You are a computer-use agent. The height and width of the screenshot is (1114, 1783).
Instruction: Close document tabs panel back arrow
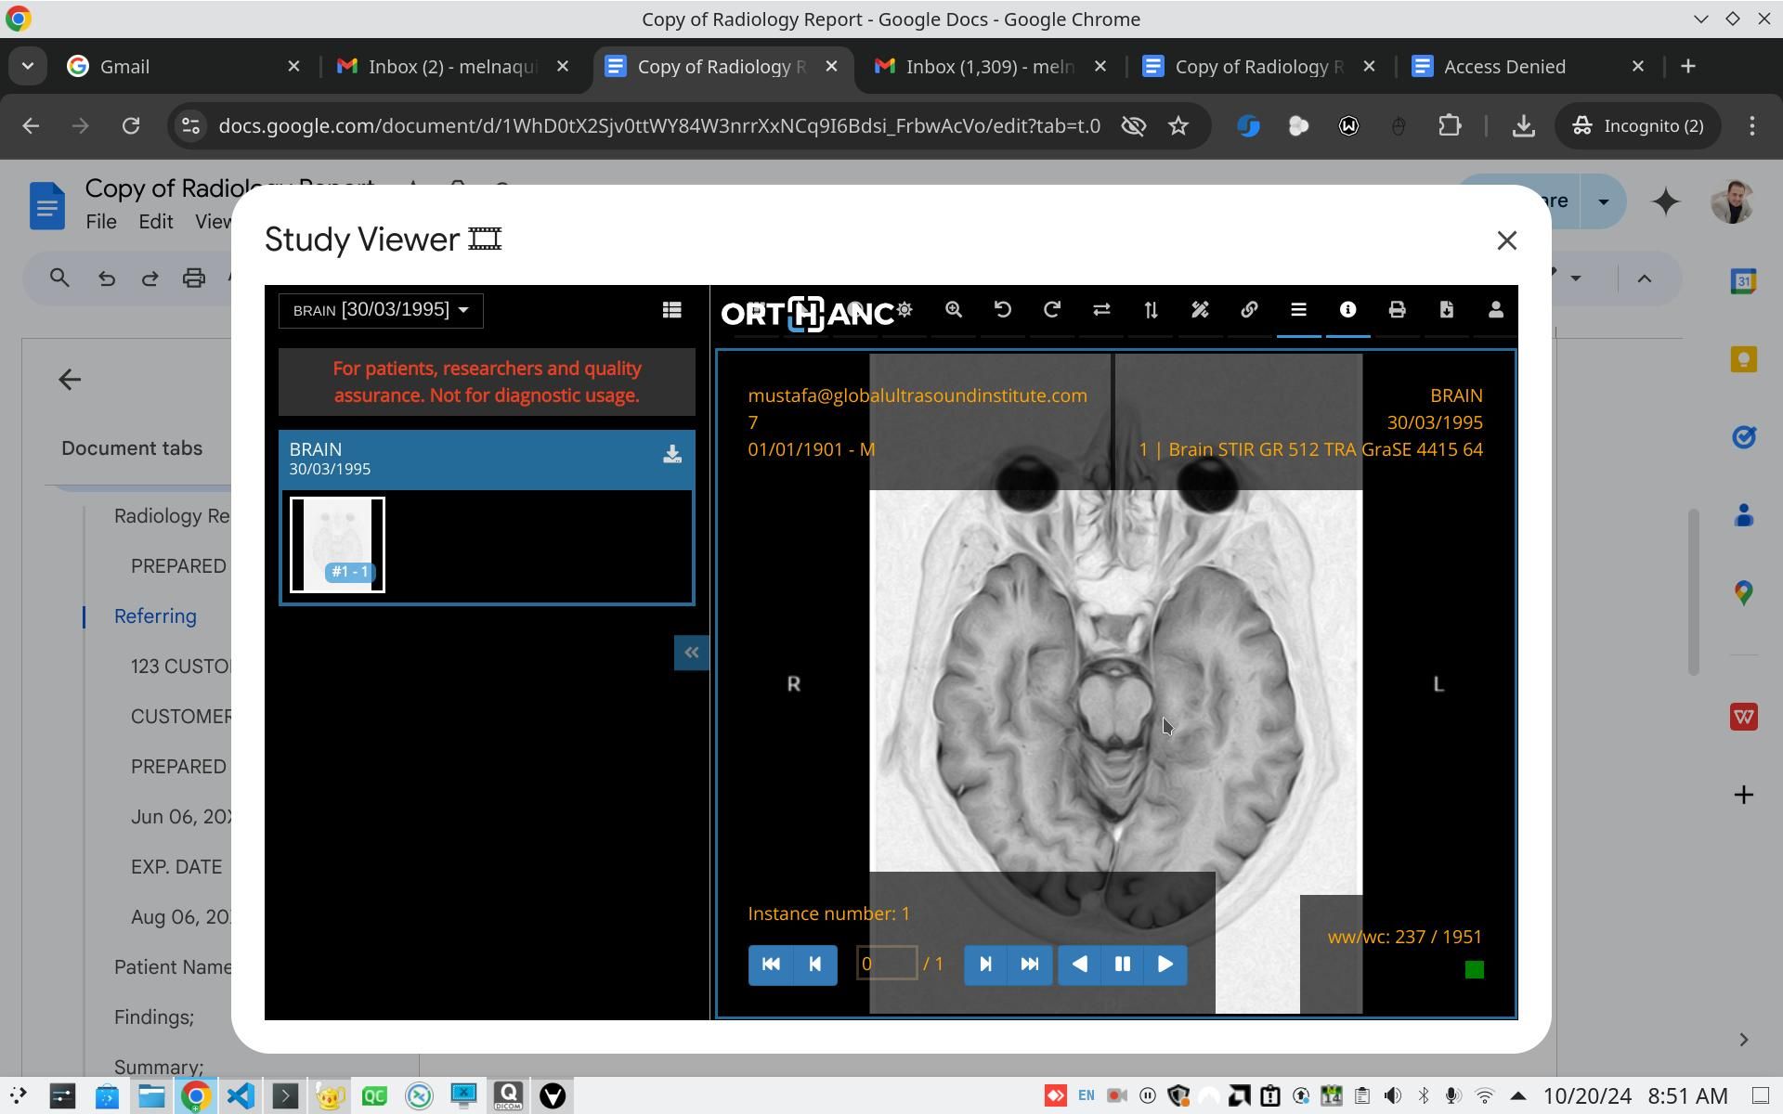pyautogui.click(x=70, y=380)
